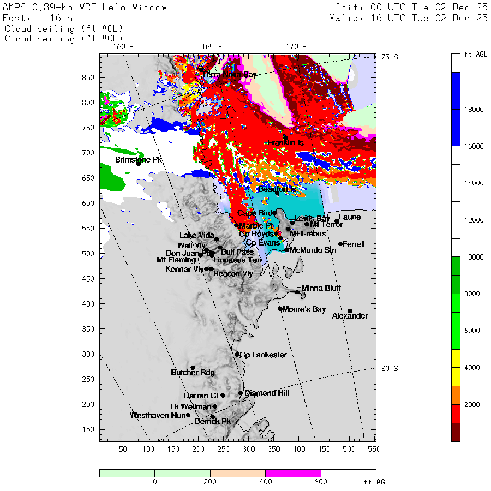Click the Init 00 UTC date text
Screen dimensions: 491x491
[x=412, y=7]
